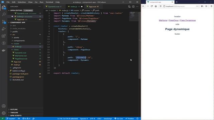This screenshot has width=214, height=120.
Task: Click the PageDeux link in browser
Action: 174,20
